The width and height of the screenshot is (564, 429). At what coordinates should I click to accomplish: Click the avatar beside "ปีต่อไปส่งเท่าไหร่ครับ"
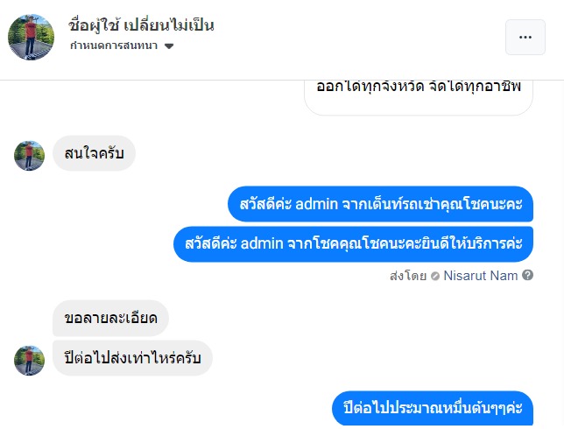point(29,360)
